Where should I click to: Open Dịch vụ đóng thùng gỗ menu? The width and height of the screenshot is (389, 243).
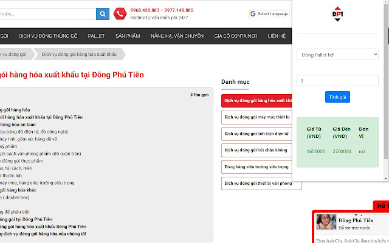48,36
